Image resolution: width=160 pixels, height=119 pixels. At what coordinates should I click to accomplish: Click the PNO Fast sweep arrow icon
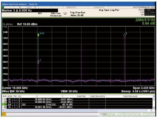[65, 13]
